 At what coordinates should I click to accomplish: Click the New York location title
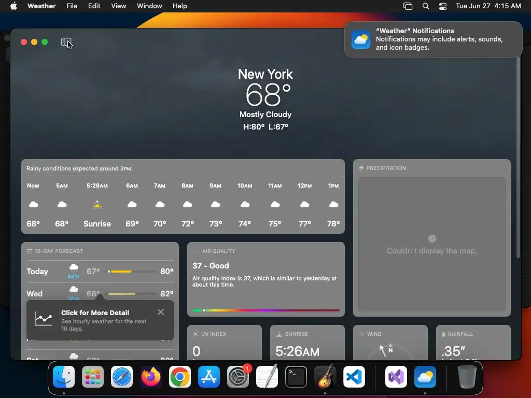click(x=265, y=74)
